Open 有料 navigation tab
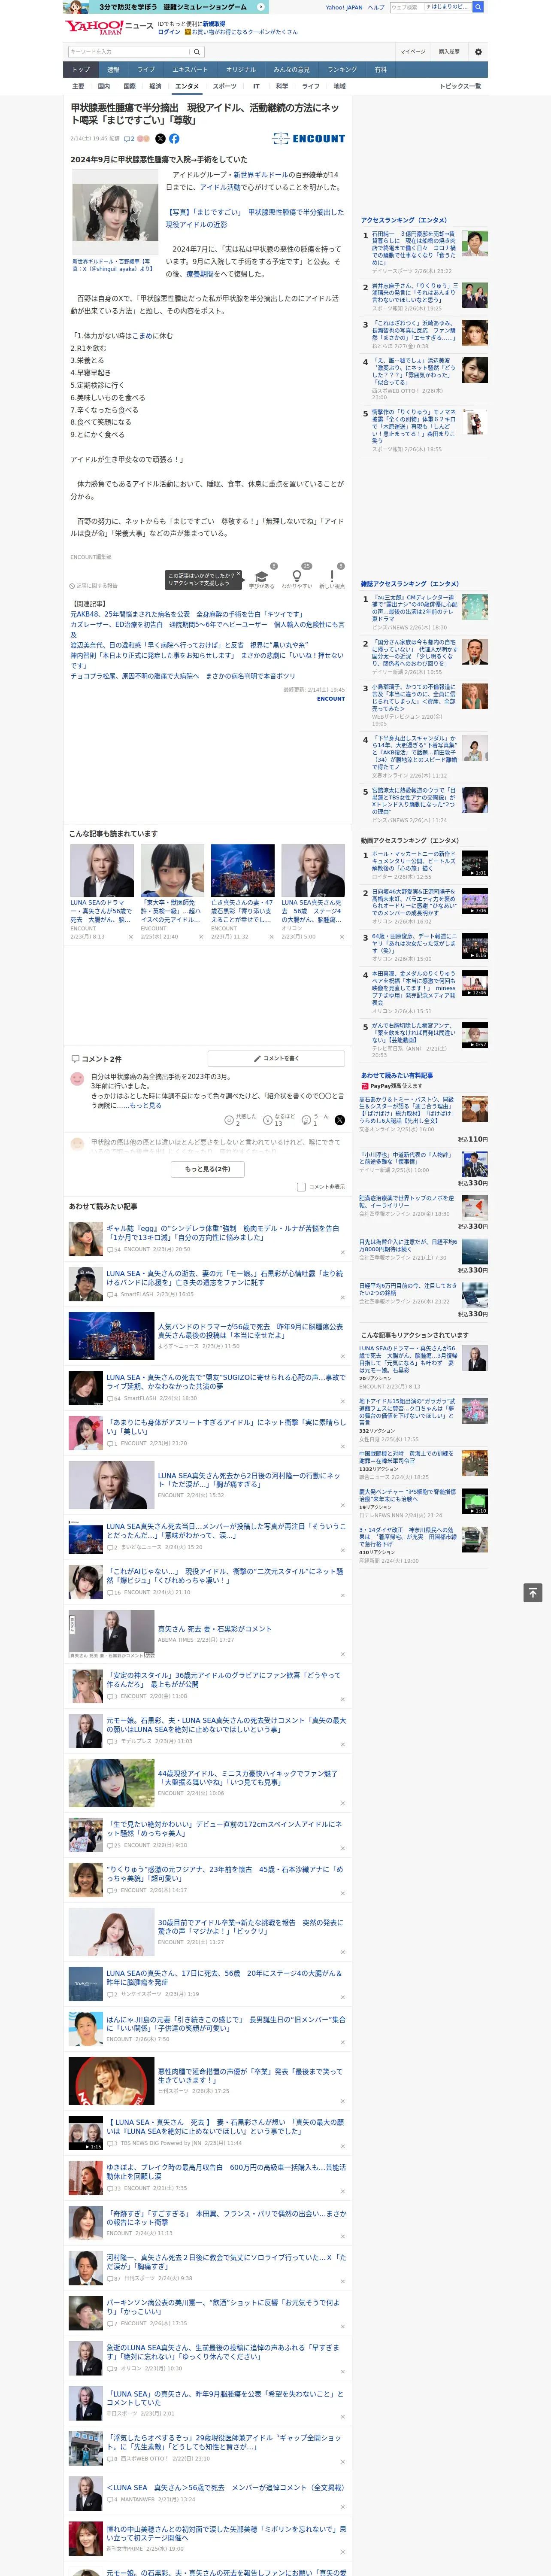Viewport: 551px width, 2576px height. click(x=380, y=70)
